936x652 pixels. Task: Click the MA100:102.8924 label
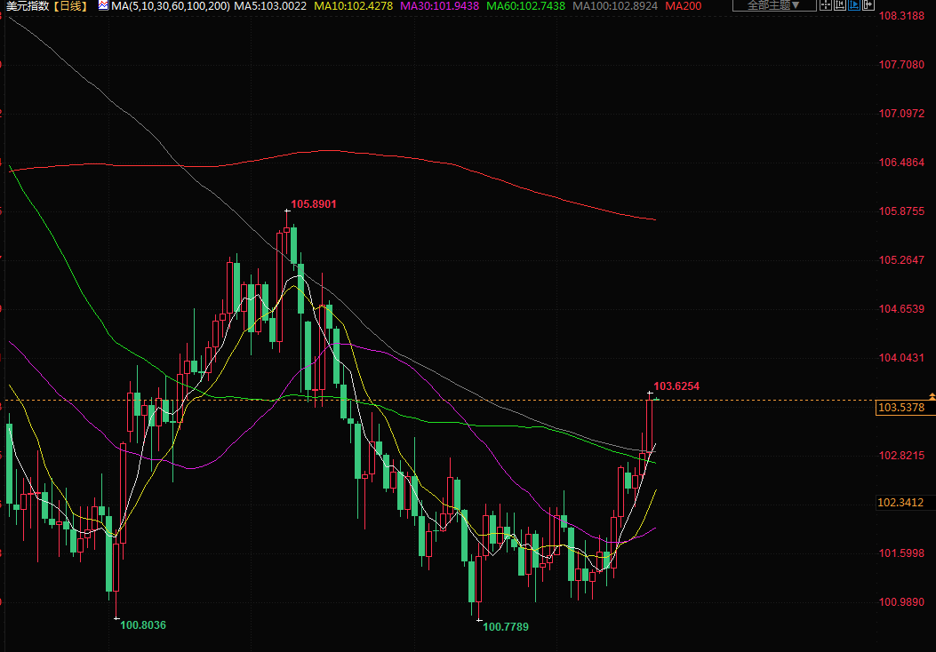(615, 6)
